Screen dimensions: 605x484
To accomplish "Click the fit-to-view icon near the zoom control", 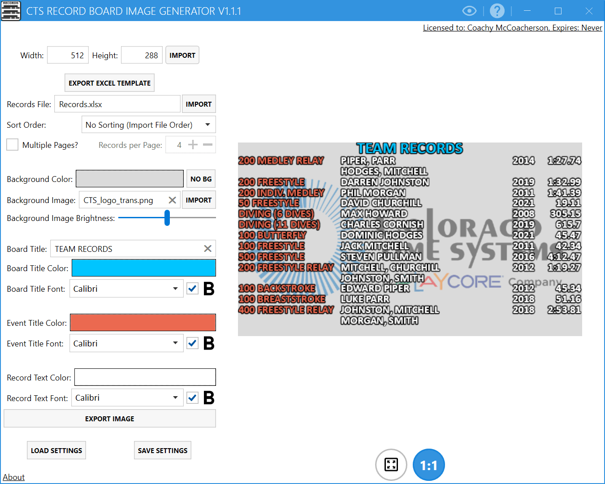I will [391, 465].
